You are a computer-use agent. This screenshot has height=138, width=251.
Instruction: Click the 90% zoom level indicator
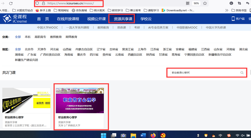point(196,3)
